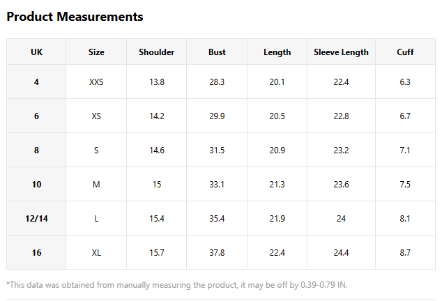This screenshot has height=301, width=442.
Task: Click shoulder value 14.6 for size S
Action: tap(156, 150)
